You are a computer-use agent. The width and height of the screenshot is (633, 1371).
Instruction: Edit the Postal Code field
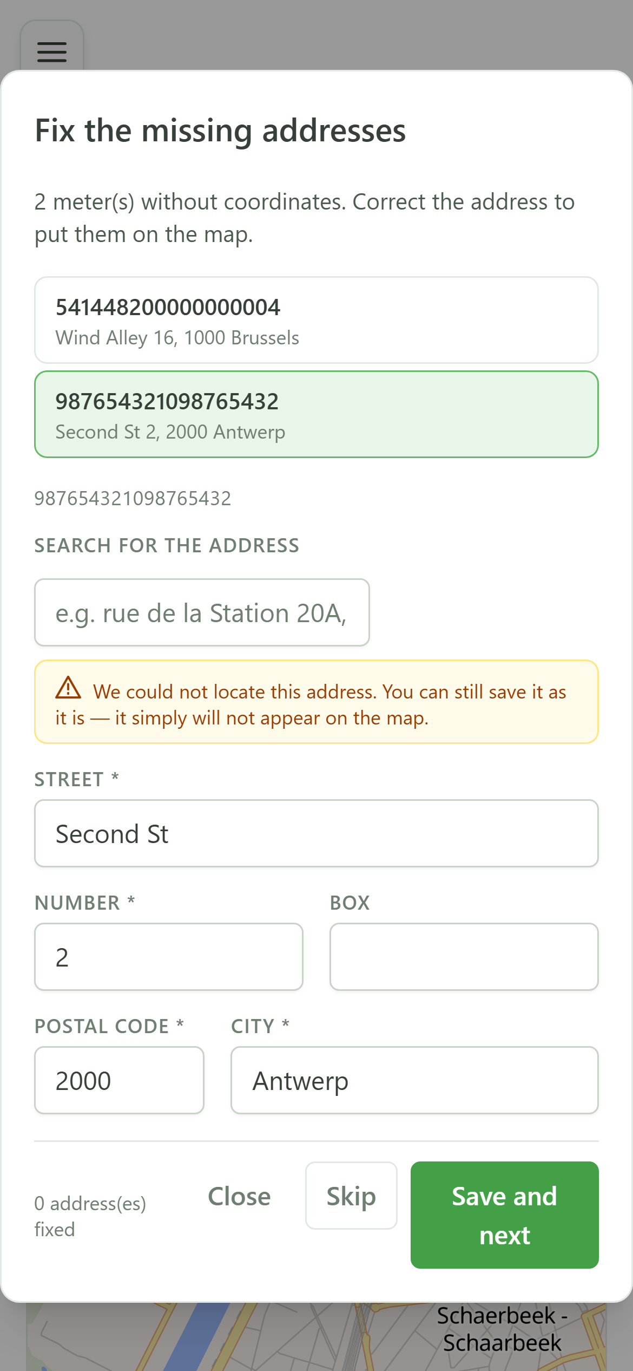tap(119, 1080)
